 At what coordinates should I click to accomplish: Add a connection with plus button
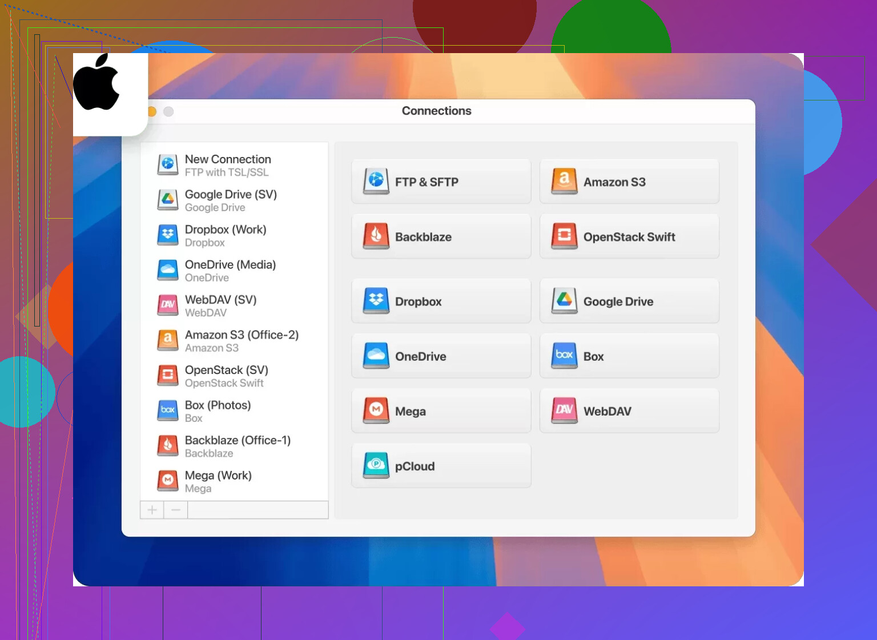click(x=152, y=510)
